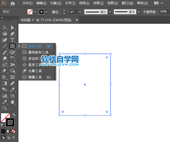Switch paint mode to Gradient button
This screenshot has height=142, width=170.
(x=8, y=131)
